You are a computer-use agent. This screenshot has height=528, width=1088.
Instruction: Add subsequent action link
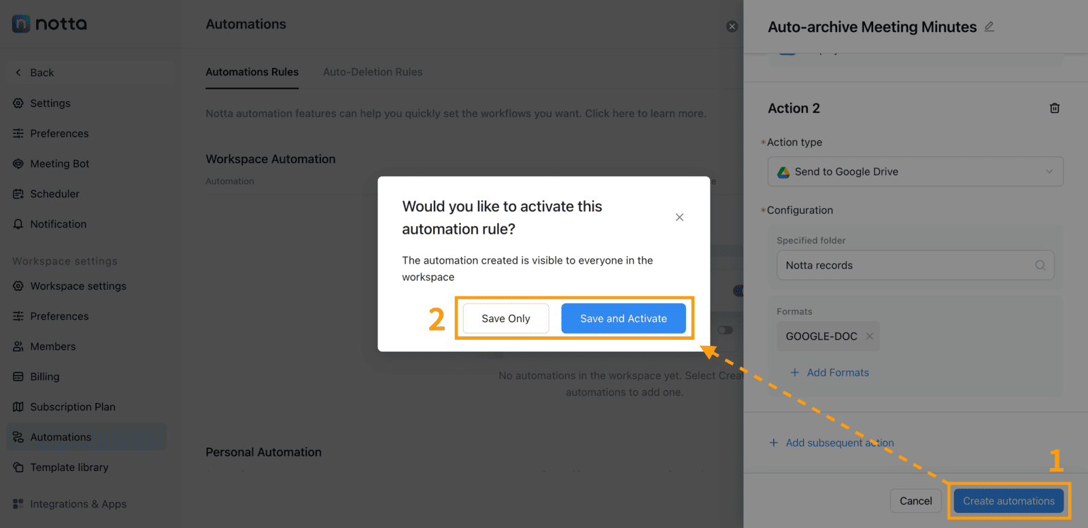point(831,443)
